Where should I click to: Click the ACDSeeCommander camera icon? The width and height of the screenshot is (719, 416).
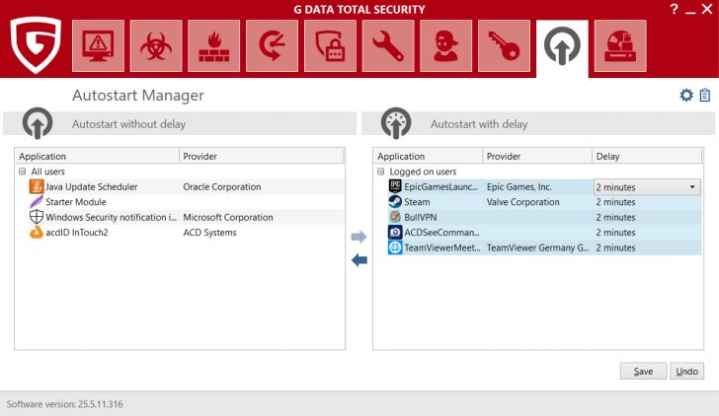[395, 232]
